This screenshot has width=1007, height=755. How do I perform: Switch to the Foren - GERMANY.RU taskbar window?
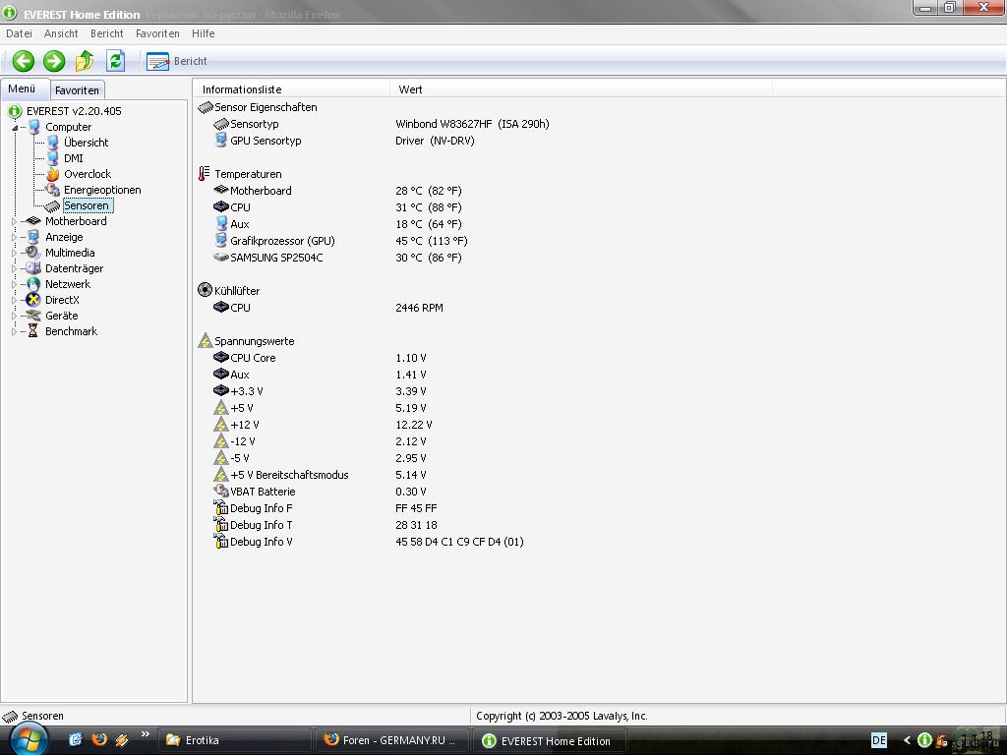392,740
